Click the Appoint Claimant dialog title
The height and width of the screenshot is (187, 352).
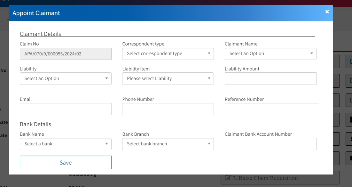(x=36, y=13)
